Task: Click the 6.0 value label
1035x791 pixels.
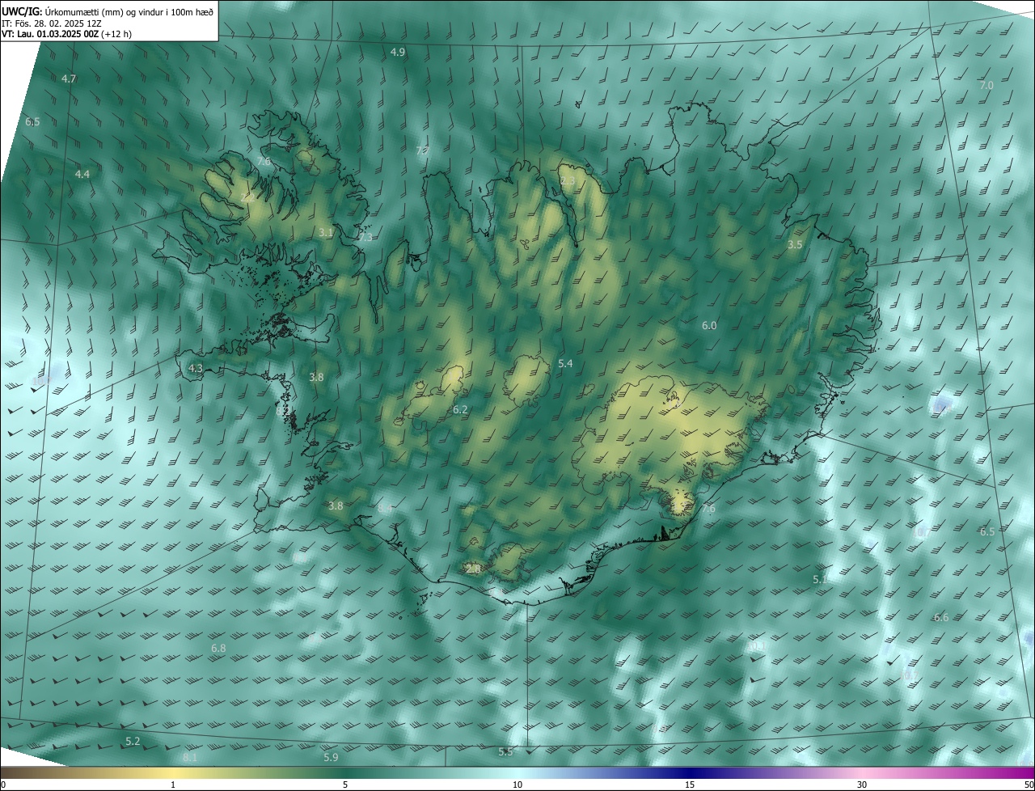Action: pos(709,325)
